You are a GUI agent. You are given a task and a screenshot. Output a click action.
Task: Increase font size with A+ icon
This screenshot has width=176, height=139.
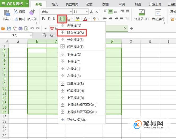pos(92,11)
